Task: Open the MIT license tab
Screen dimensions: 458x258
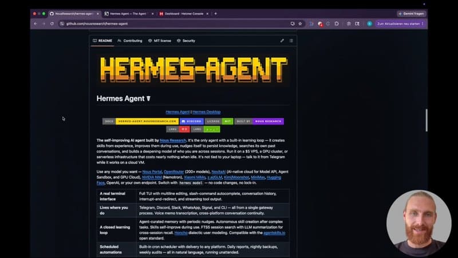Action: 160,41
